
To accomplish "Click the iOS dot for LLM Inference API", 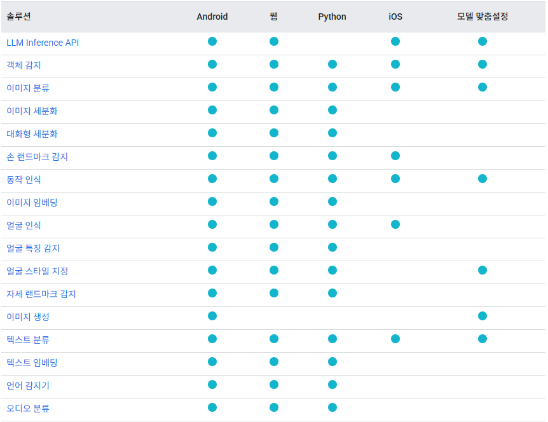I will tap(395, 41).
